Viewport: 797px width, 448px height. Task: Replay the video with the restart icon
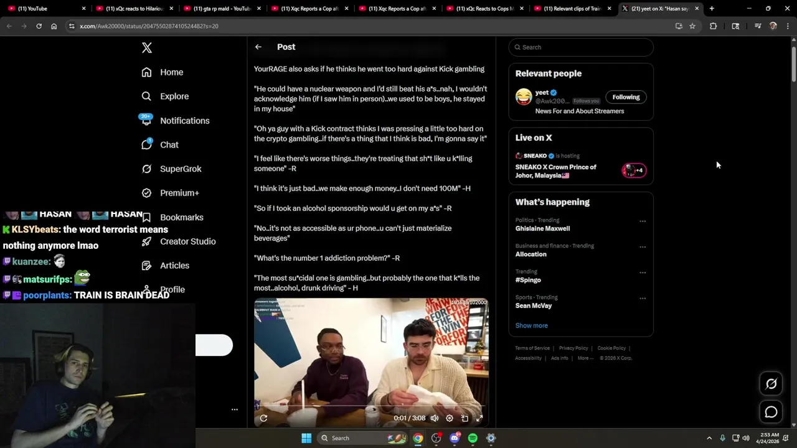263,418
